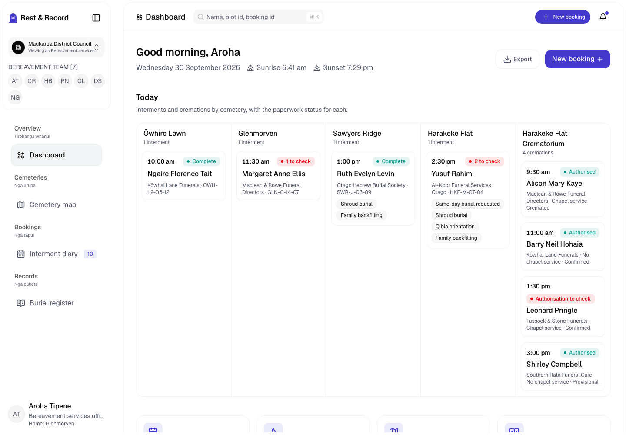Select team member avatar DS
The image size is (626, 435).
(x=98, y=81)
